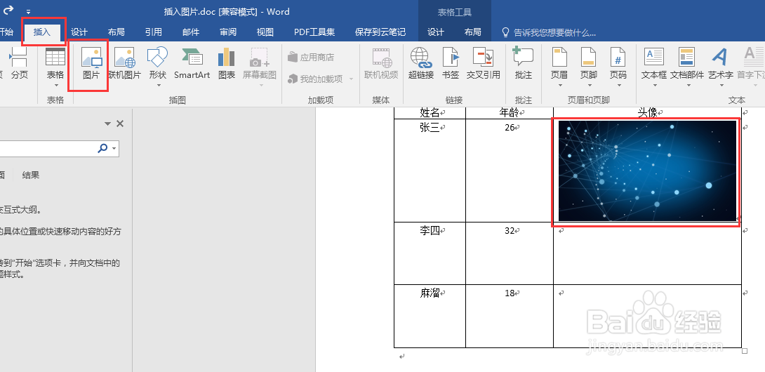Insert a 交叉引用 cross-reference
This screenshot has height=372, width=765.
coord(483,64)
